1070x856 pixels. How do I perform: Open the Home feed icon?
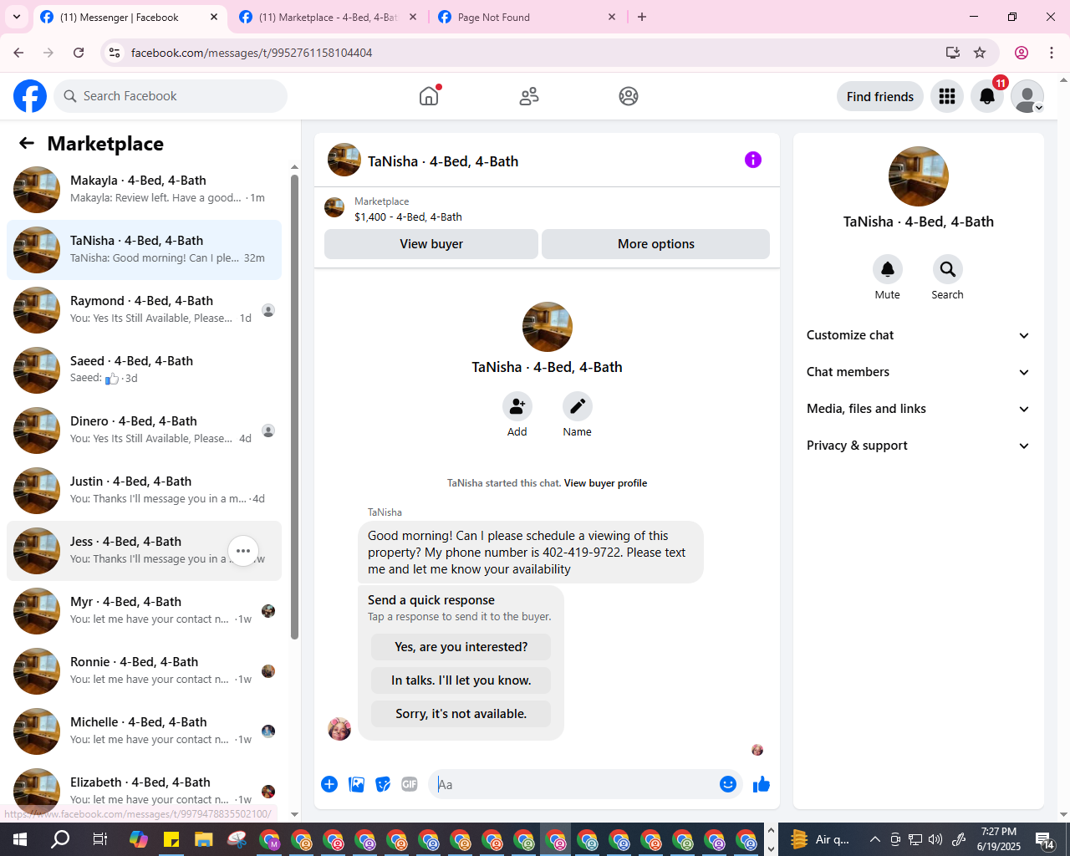click(429, 96)
